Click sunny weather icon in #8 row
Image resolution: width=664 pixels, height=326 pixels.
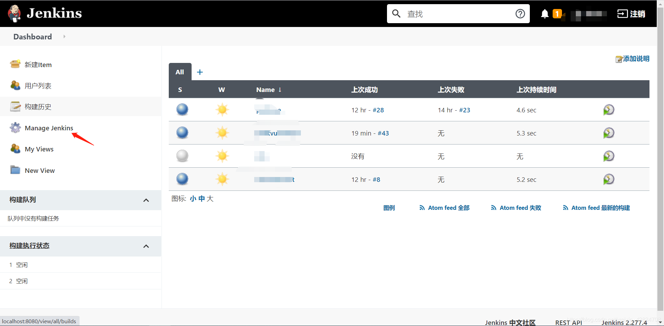pyautogui.click(x=222, y=179)
